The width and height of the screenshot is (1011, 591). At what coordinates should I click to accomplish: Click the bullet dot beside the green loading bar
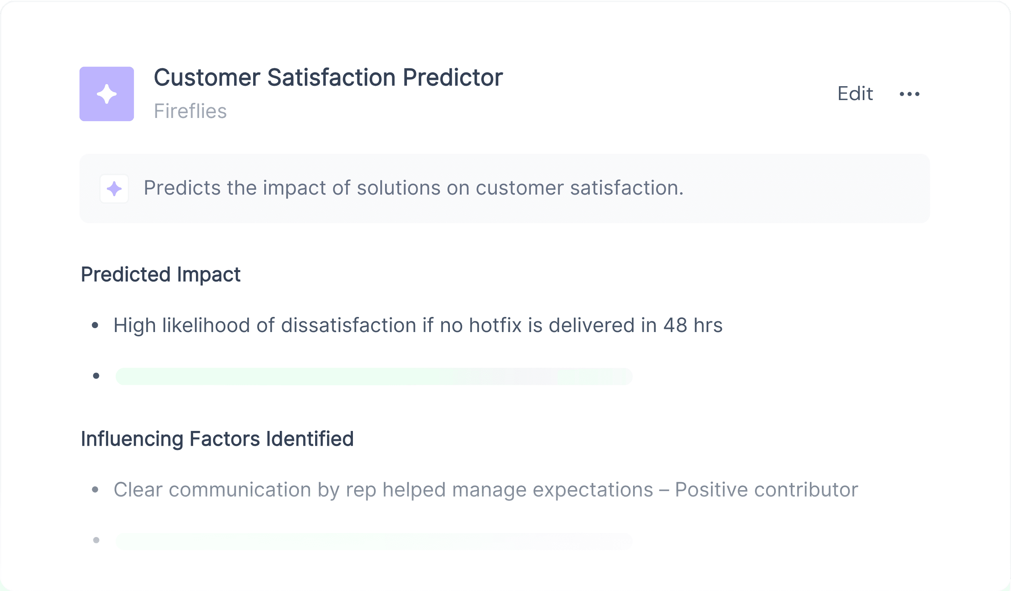96,376
